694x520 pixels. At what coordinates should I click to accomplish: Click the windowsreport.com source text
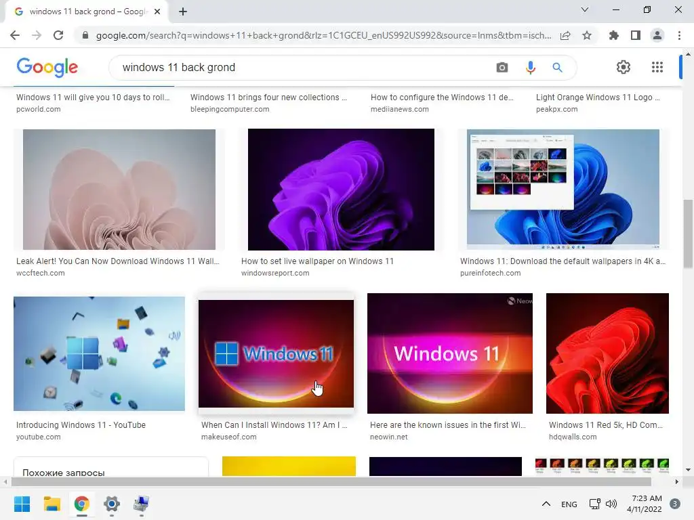coord(275,273)
